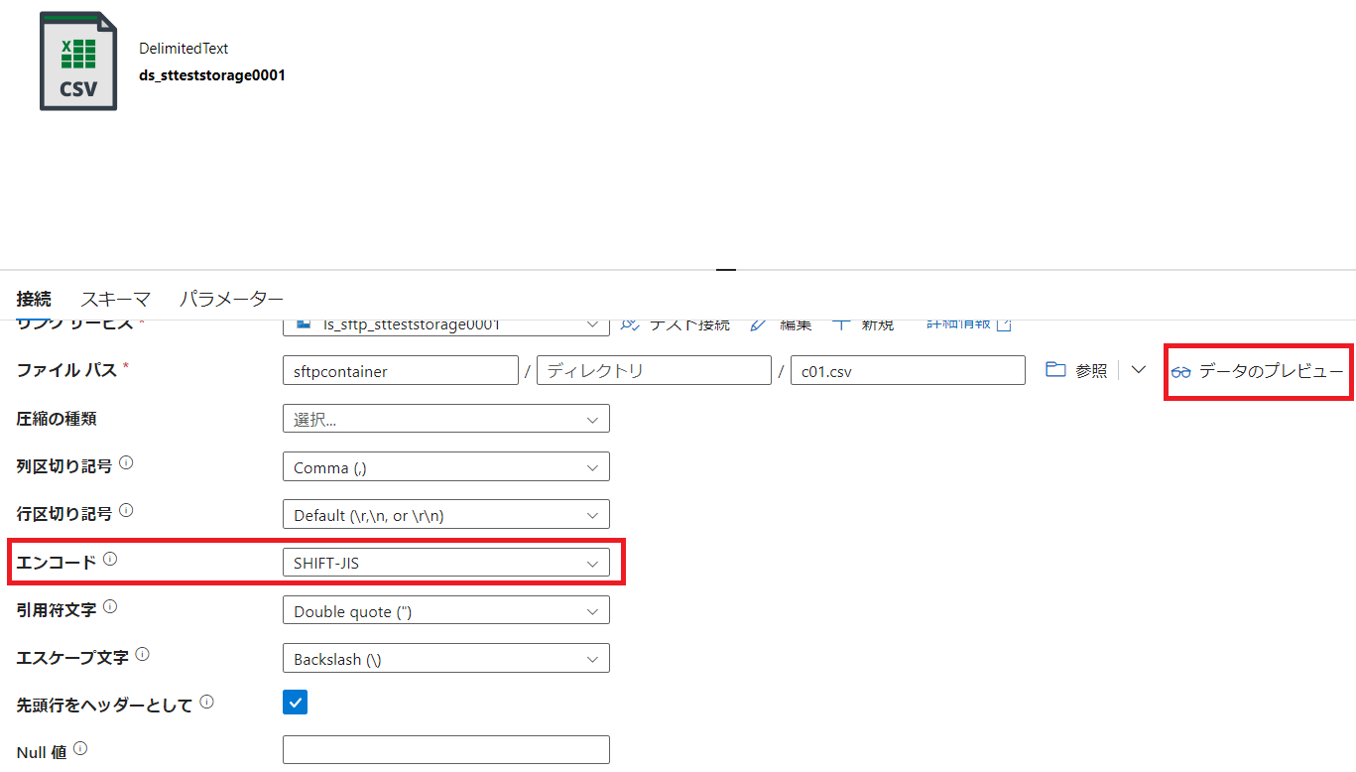Uncheck 先頭行をヘッダーとして checkbox
This screenshot has width=1356, height=772.
(x=295, y=703)
